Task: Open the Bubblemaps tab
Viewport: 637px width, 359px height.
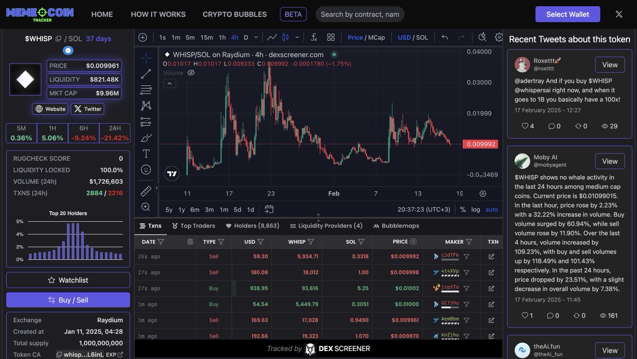Action: [x=396, y=226]
